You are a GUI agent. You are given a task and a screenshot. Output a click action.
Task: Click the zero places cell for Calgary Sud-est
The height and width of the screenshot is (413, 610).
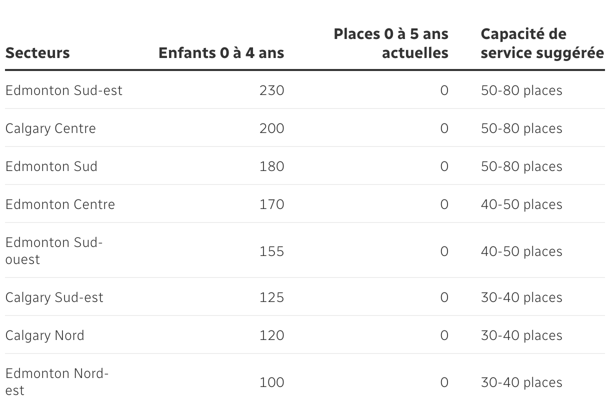point(444,297)
